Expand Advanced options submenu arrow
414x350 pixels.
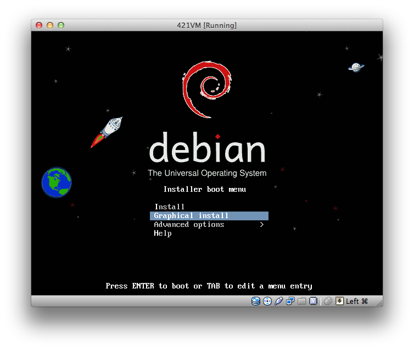click(x=262, y=225)
